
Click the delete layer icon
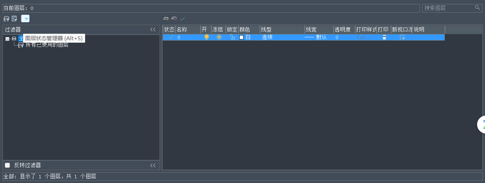pos(174,19)
